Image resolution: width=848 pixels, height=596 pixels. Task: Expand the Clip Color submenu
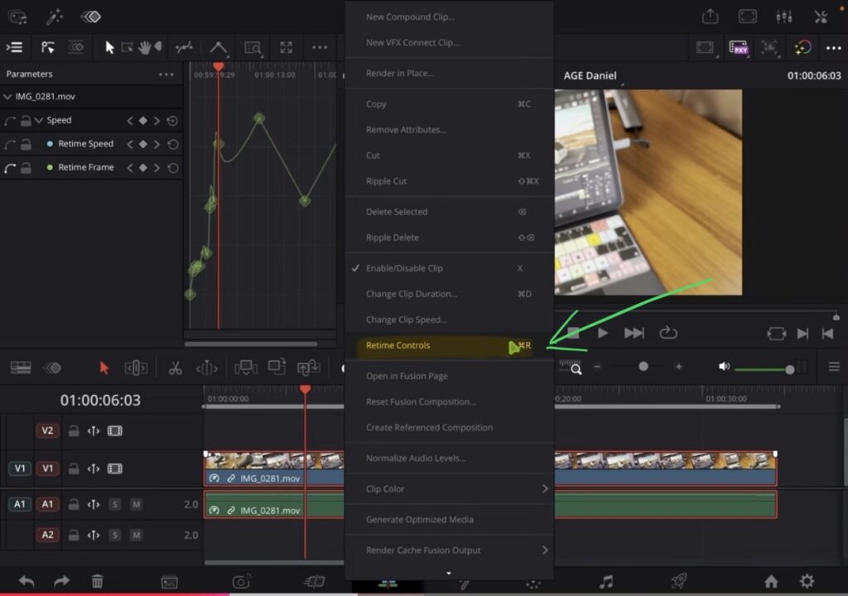coord(449,489)
